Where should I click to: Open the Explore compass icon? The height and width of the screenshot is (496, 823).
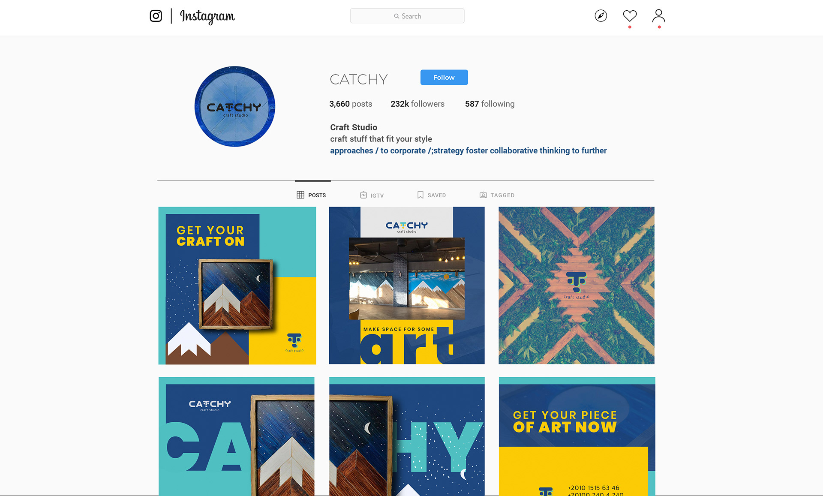(601, 16)
